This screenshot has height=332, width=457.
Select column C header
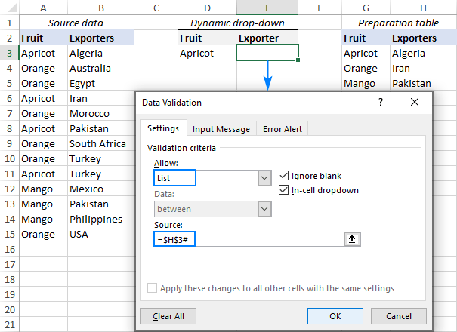click(156, 8)
